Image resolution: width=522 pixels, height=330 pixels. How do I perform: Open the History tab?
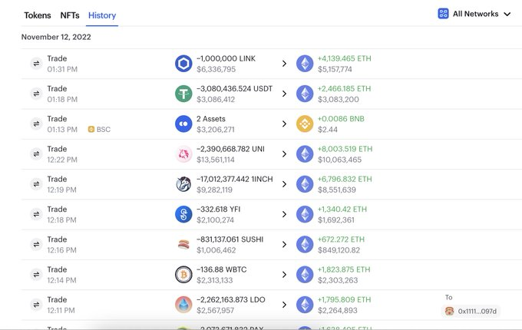click(x=102, y=15)
